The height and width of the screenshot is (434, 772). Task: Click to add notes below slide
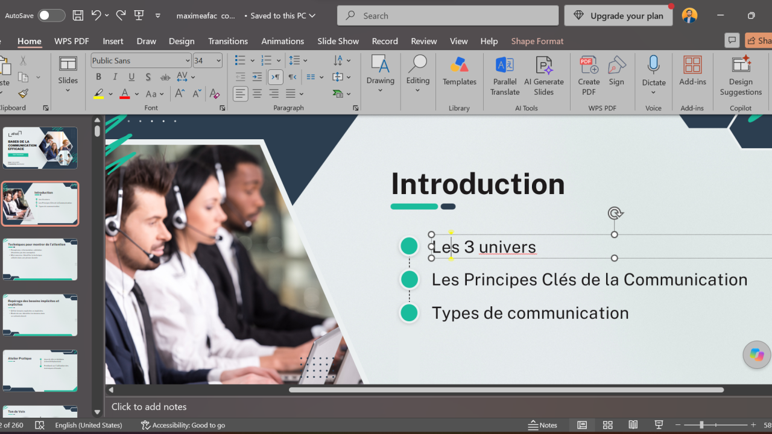click(149, 407)
